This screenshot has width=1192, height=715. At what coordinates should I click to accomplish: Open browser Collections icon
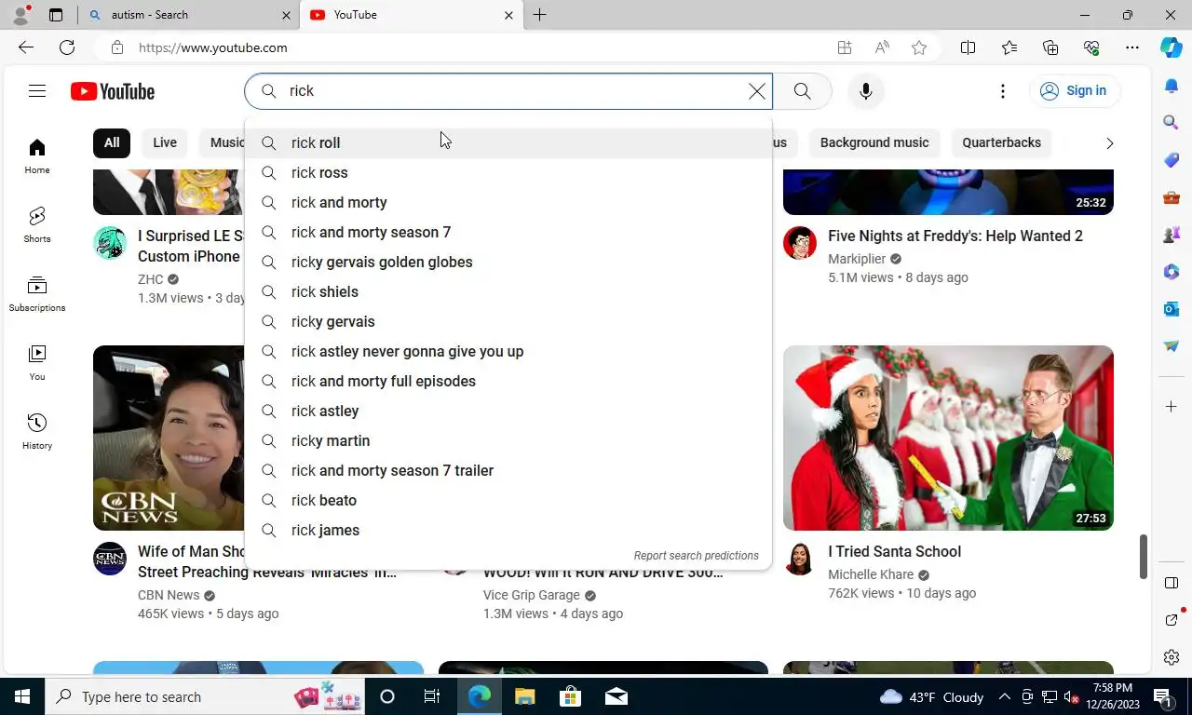[x=1050, y=47]
